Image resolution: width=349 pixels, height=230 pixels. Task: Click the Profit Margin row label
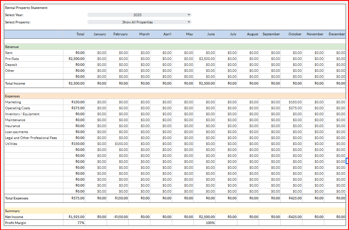pos(15,223)
